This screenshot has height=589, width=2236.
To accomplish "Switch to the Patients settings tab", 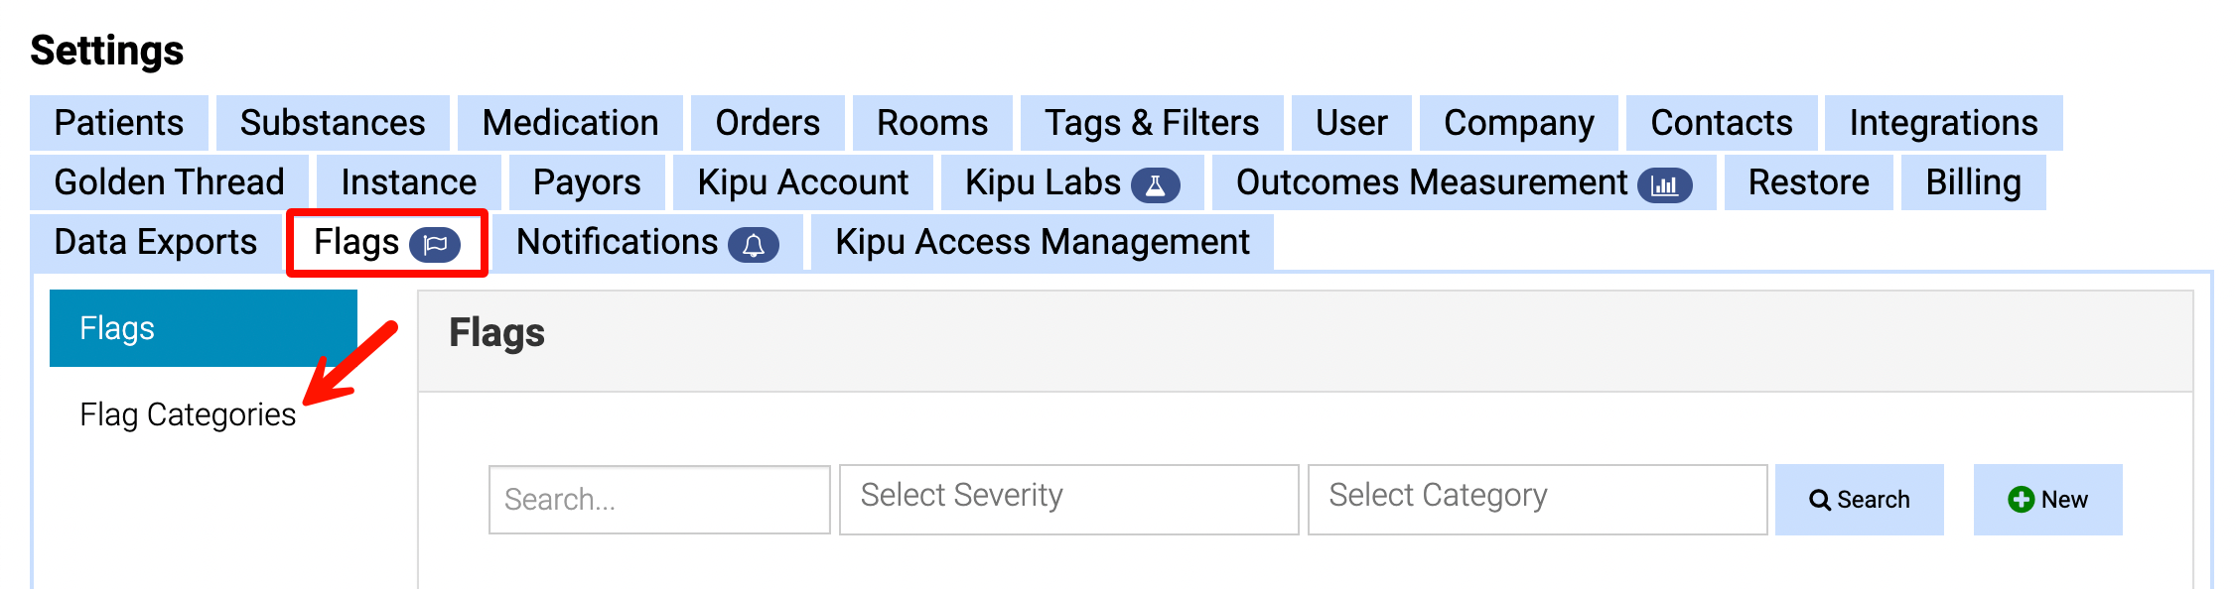I will [x=118, y=123].
